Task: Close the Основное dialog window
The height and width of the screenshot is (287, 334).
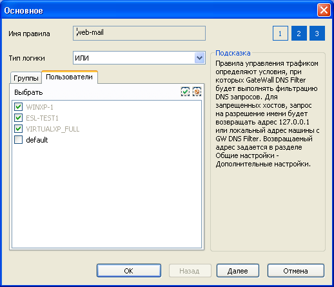Action: pos(324,10)
